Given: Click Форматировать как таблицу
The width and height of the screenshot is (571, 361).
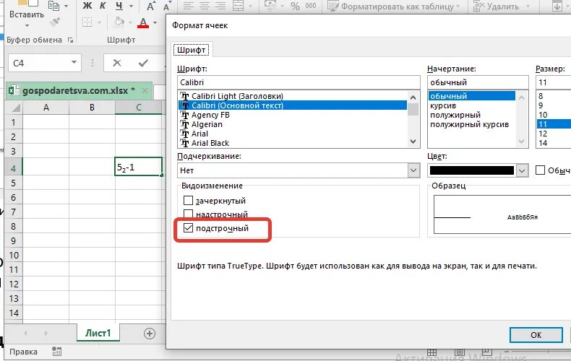Looking at the screenshot, I should (394, 6).
